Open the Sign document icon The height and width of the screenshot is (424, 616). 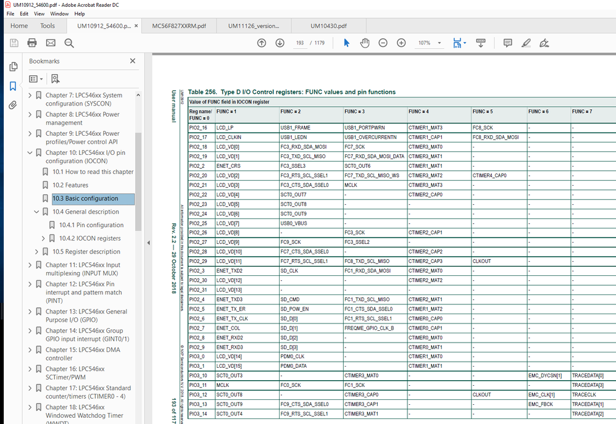pyautogui.click(x=544, y=43)
